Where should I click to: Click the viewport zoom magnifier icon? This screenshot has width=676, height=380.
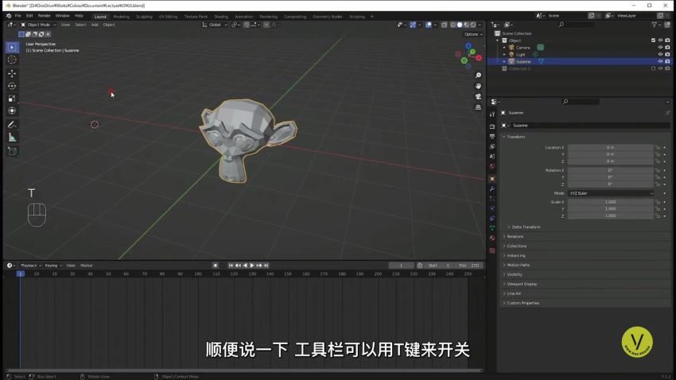tap(478, 76)
